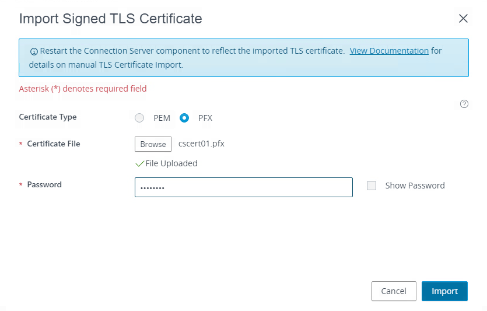Click the info icon in blue banner
Image resolution: width=487 pixels, height=311 pixels.
(34, 51)
